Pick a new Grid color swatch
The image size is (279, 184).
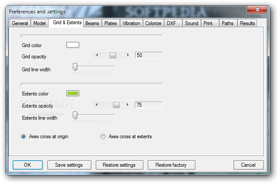click(73, 45)
